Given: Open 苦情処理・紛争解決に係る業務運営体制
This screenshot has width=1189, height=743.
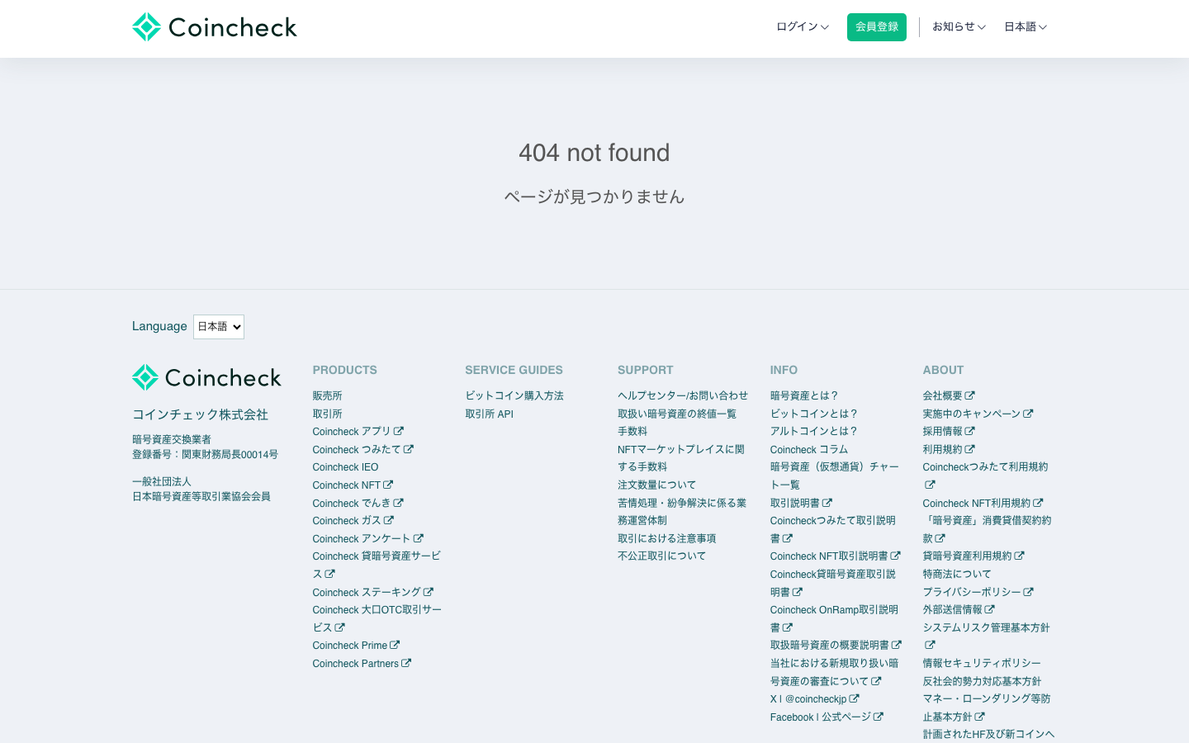Looking at the screenshot, I should click(682, 512).
